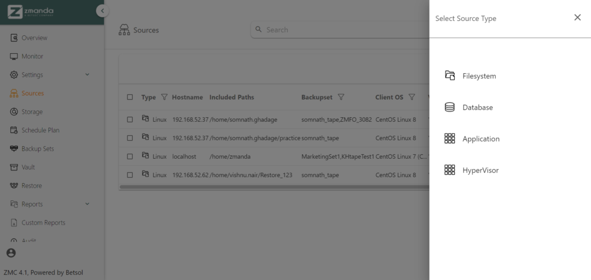This screenshot has width=591, height=280.
Task: Click the Restore icon in the sidebar
Action: pyautogui.click(x=14, y=185)
